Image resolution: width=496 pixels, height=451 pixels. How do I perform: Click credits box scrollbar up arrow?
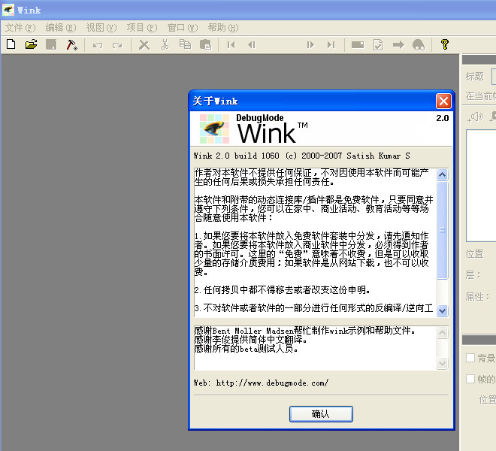(x=442, y=333)
